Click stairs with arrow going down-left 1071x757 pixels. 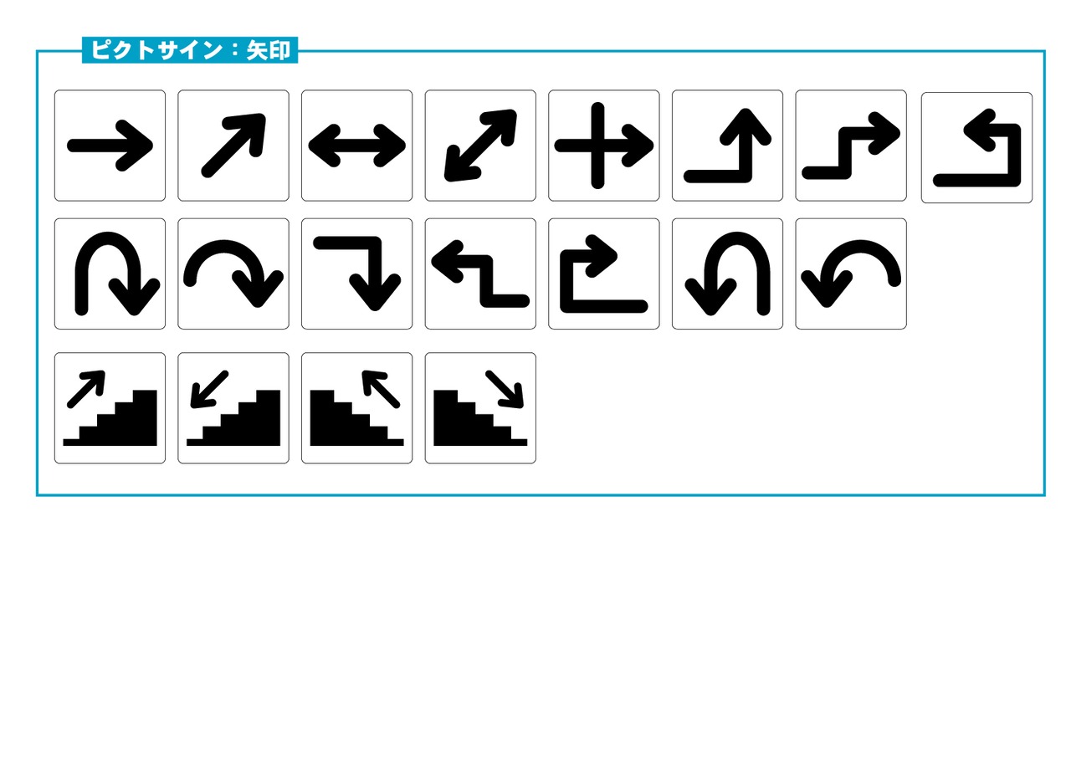[x=233, y=408]
